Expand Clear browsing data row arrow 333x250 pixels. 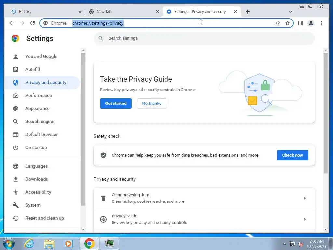tap(305, 198)
